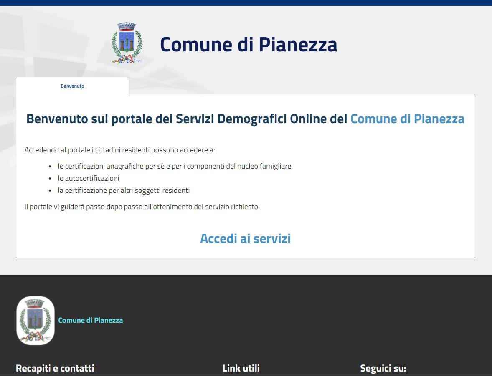
Task: Select the Benvenuto tab
Action: (73, 86)
